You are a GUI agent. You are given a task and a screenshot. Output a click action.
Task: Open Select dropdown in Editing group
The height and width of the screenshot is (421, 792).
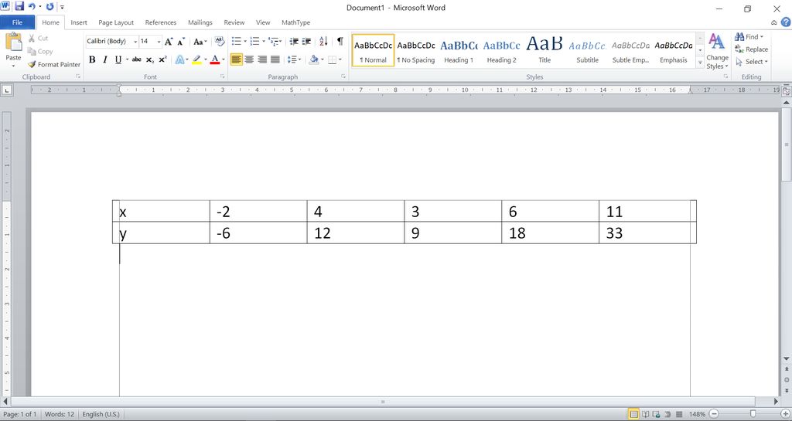[751, 62]
